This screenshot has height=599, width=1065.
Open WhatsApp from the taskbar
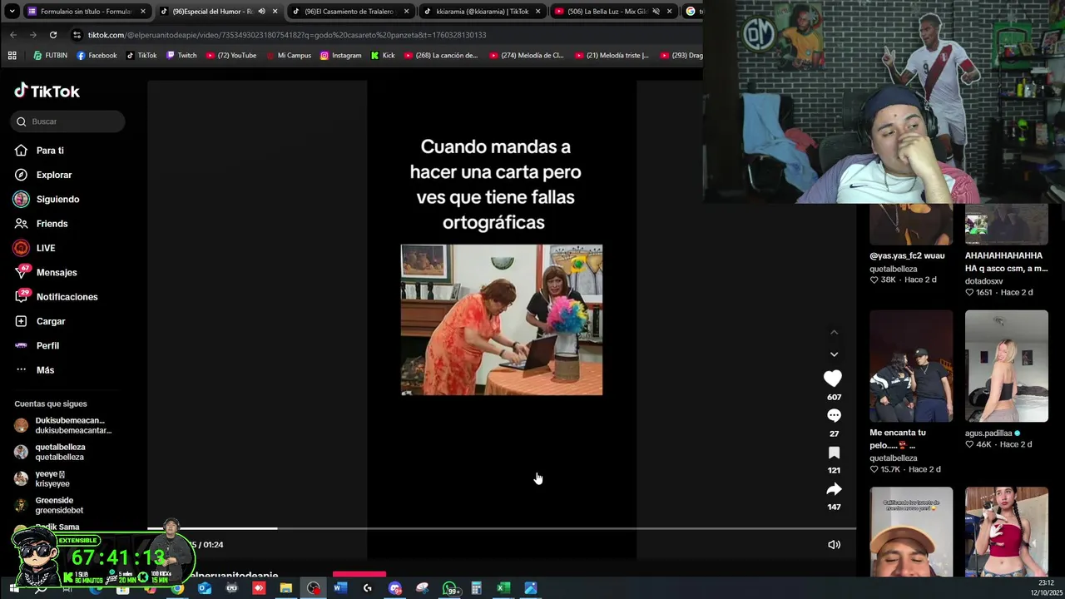(x=450, y=588)
